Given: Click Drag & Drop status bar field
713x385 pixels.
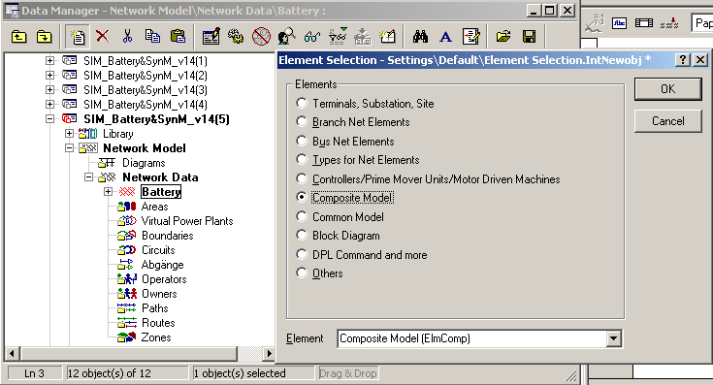Looking at the screenshot, I should 348,373.
